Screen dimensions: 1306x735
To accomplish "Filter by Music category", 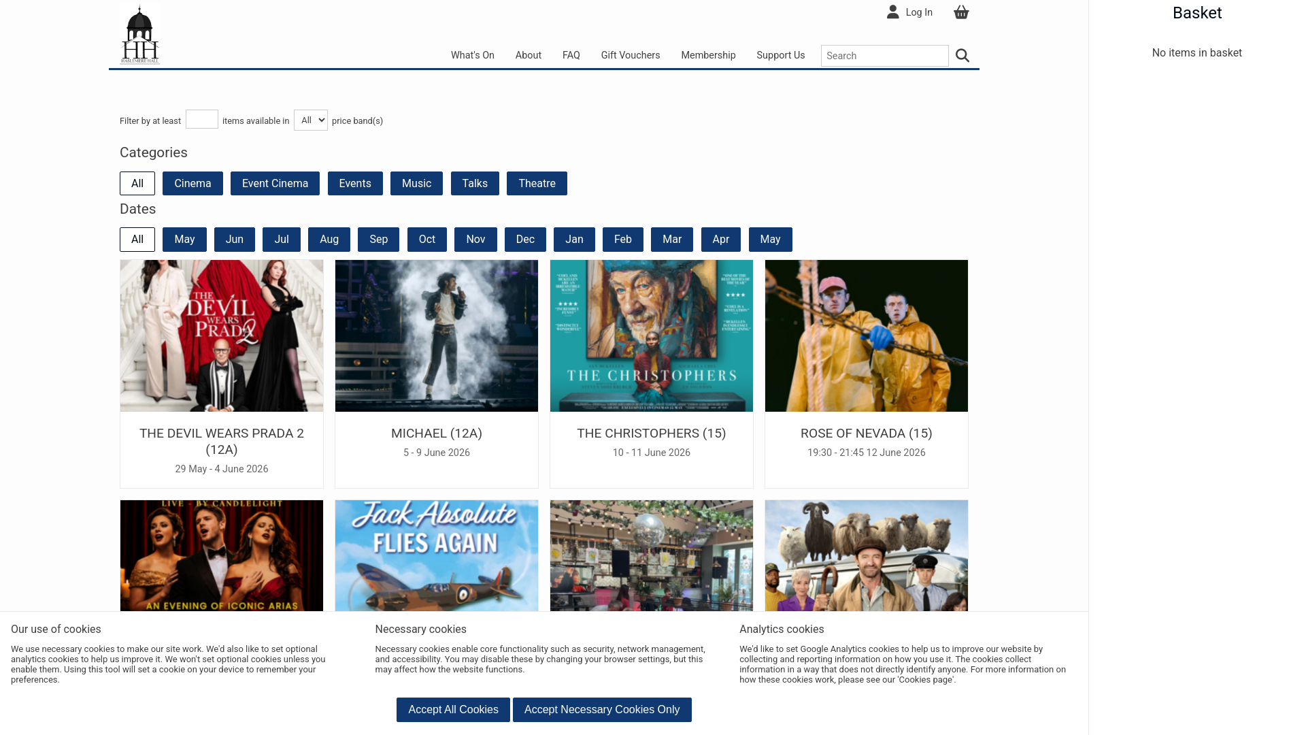I will [x=416, y=183].
